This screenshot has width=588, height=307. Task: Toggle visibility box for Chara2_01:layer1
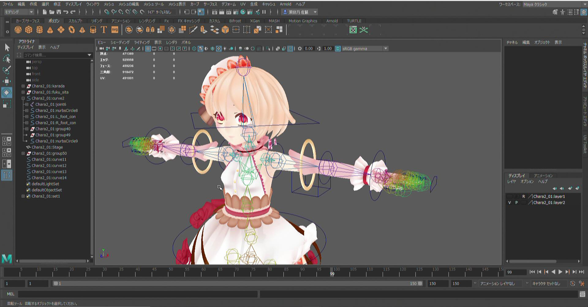510,196
